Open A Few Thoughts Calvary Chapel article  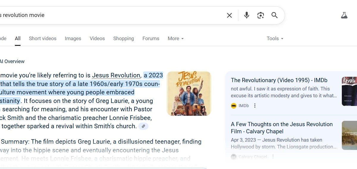click(282, 128)
